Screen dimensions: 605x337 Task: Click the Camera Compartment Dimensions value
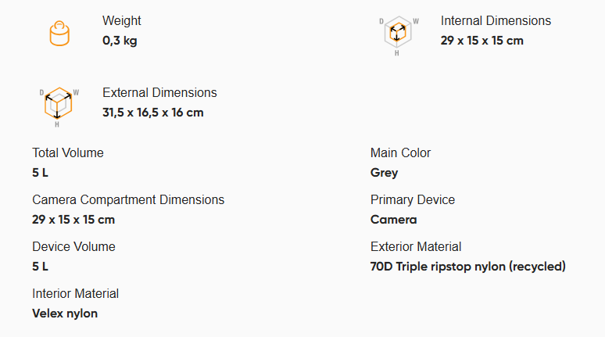tap(73, 220)
